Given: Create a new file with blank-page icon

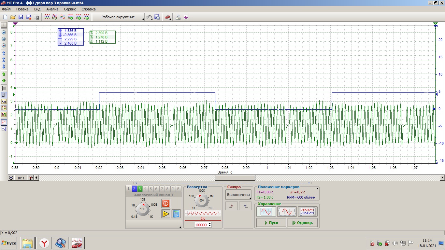Looking at the screenshot, I should (x=5, y=17).
